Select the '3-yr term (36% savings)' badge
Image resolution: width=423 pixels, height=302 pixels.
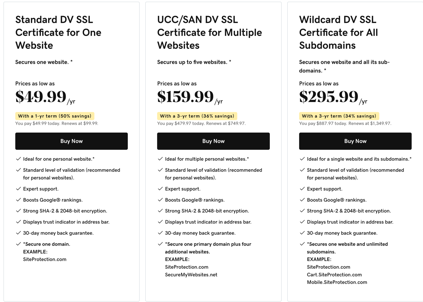(197, 116)
